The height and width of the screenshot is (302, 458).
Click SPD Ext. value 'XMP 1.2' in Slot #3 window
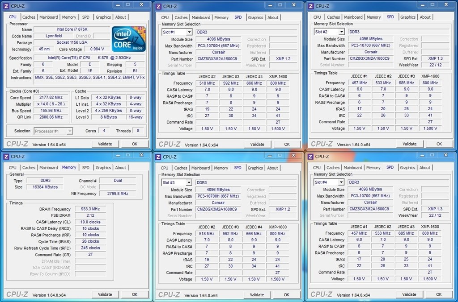pos(283,209)
